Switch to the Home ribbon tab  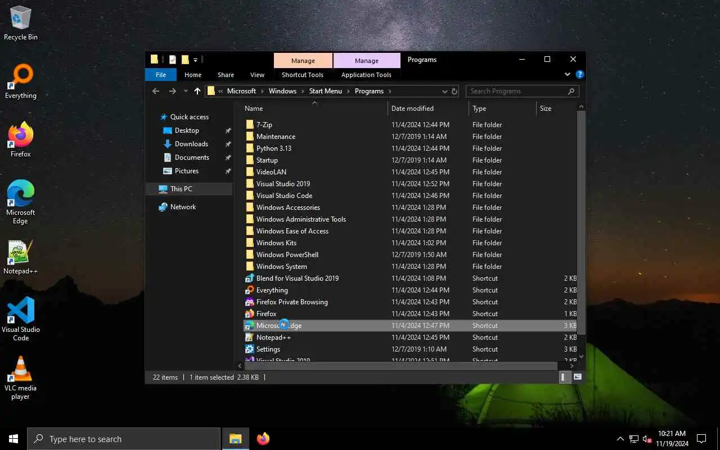pyautogui.click(x=193, y=75)
